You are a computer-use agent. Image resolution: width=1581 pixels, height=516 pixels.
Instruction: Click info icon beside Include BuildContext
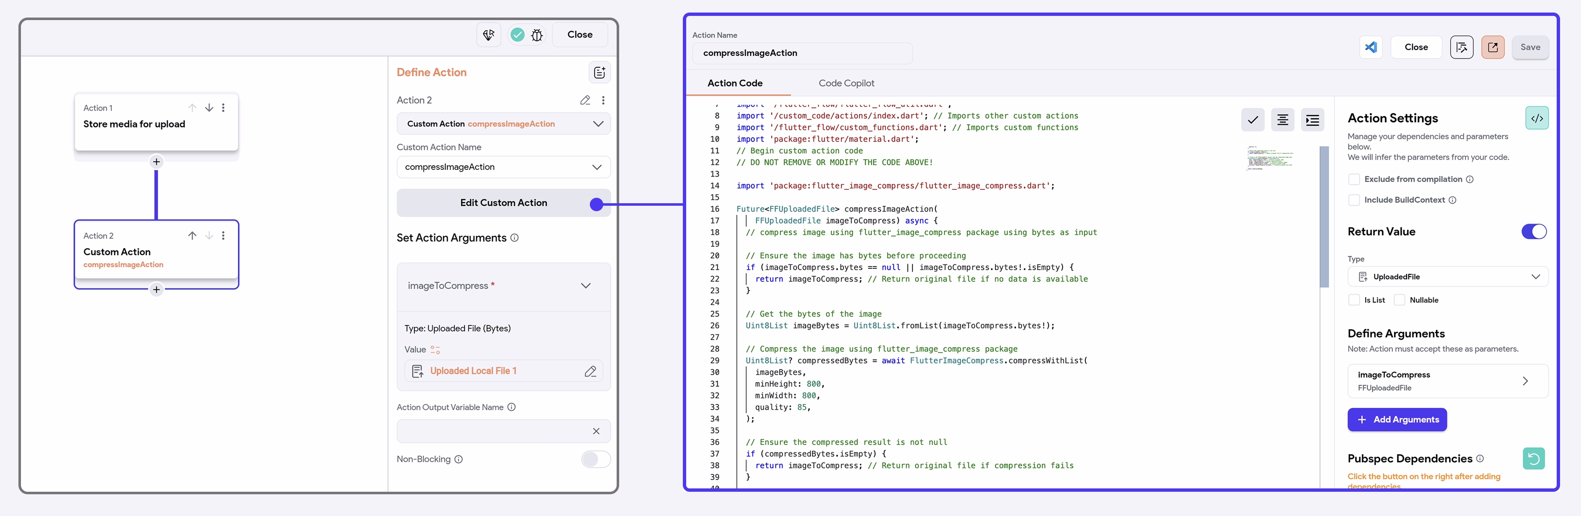click(x=1452, y=200)
